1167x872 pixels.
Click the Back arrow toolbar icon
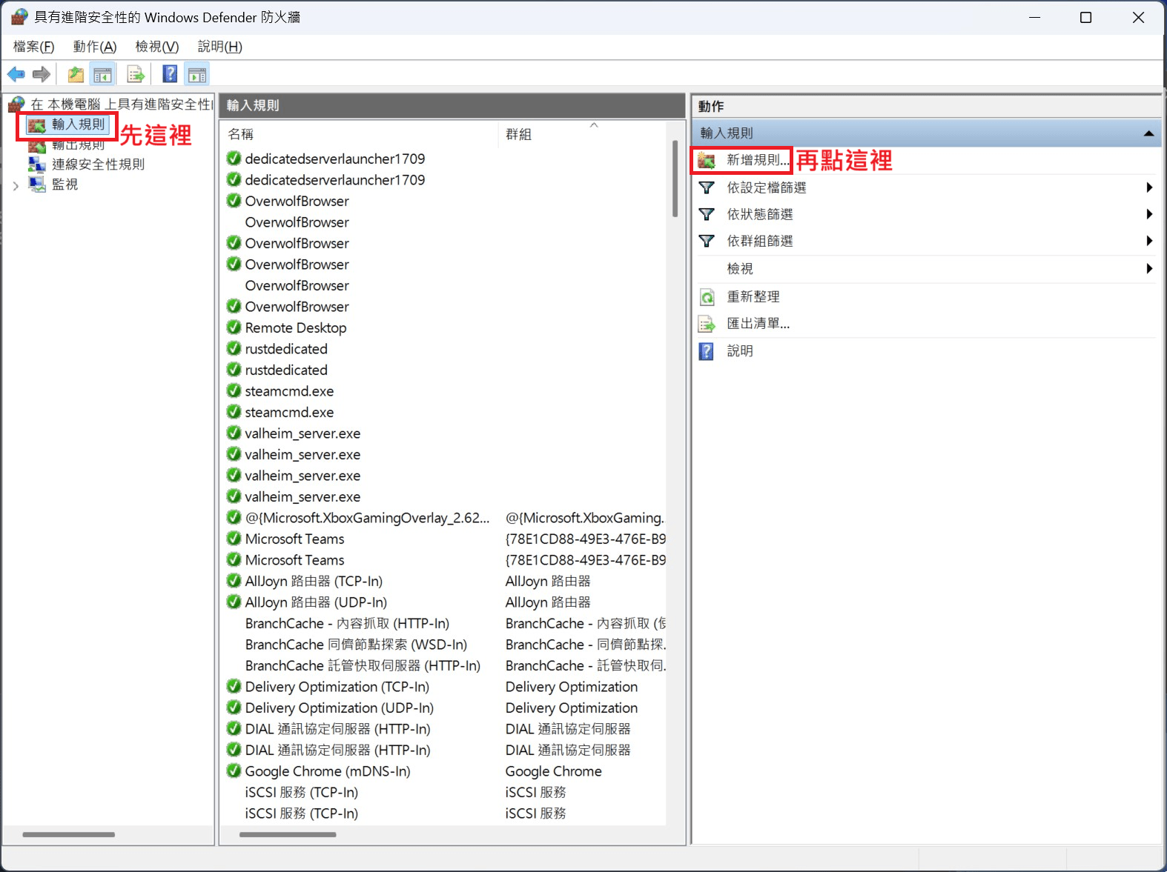16,74
